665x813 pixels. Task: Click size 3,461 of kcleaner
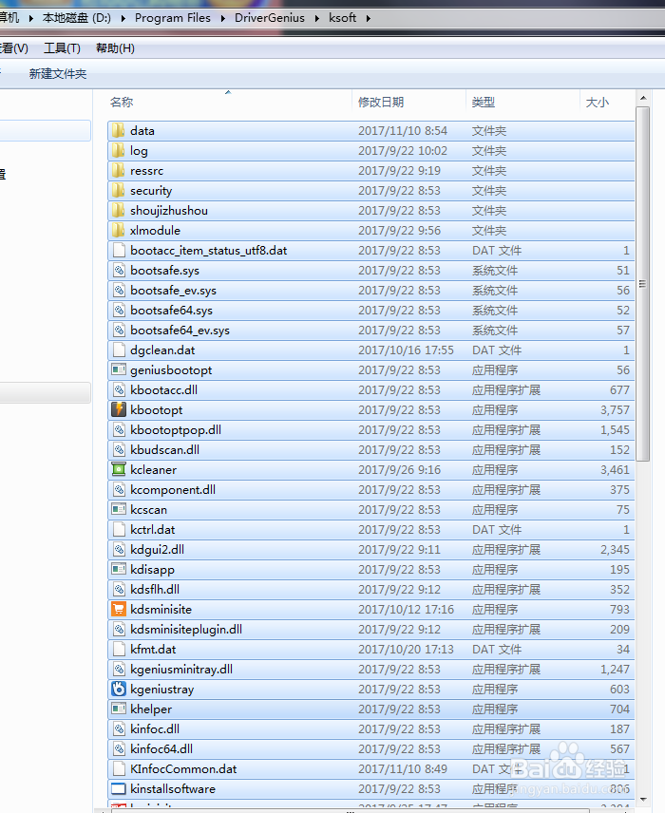tap(615, 470)
